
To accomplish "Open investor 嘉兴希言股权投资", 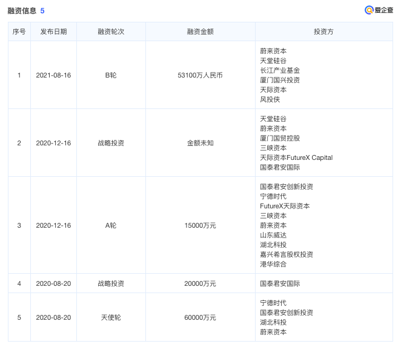I will pyautogui.click(x=287, y=254).
